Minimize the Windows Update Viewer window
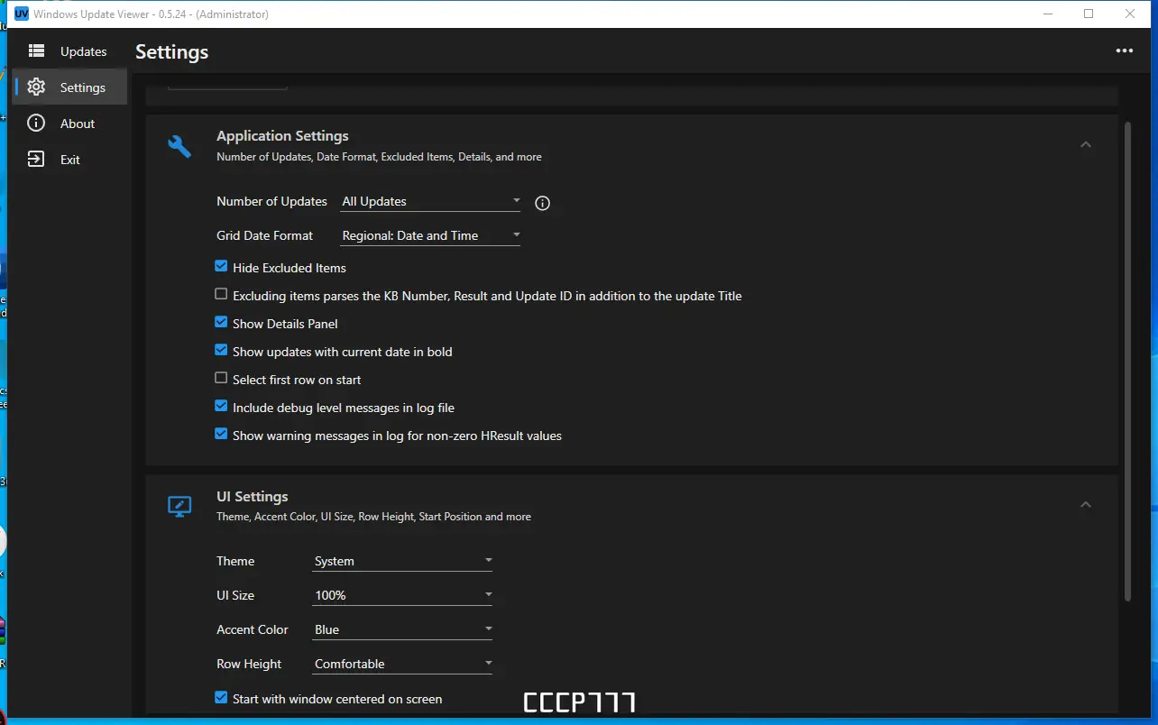The image size is (1158, 725). pos(1048,14)
